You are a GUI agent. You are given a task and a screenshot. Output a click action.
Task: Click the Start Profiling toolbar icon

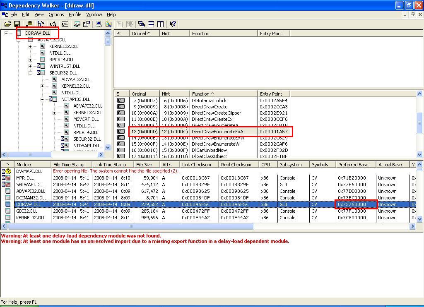click(120, 24)
